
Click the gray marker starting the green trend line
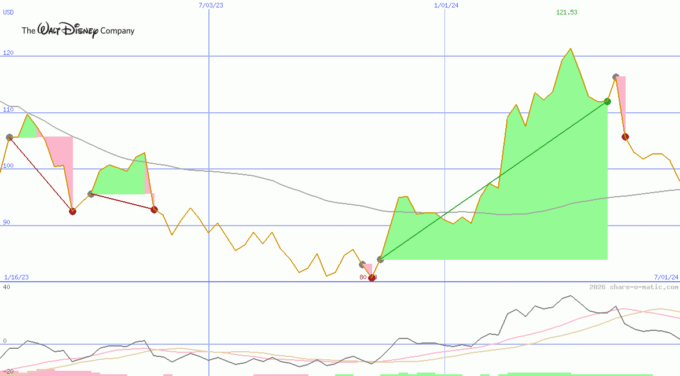(380, 259)
